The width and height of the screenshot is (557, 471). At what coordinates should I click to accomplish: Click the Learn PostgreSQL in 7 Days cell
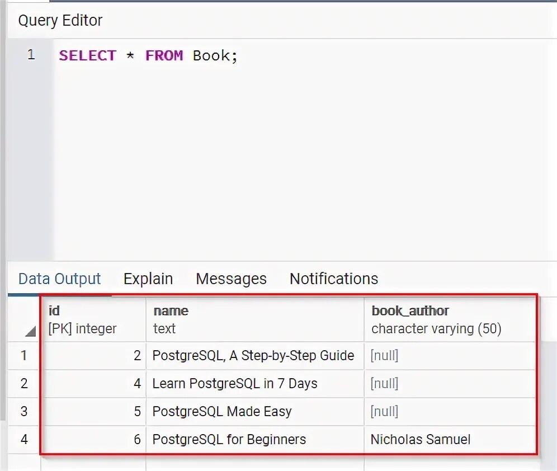click(x=234, y=384)
